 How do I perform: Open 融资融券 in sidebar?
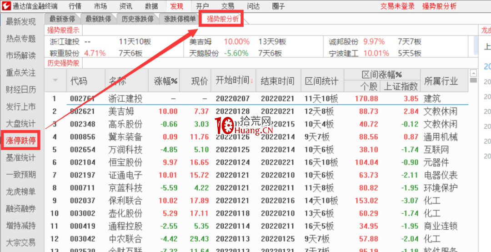click(21, 209)
